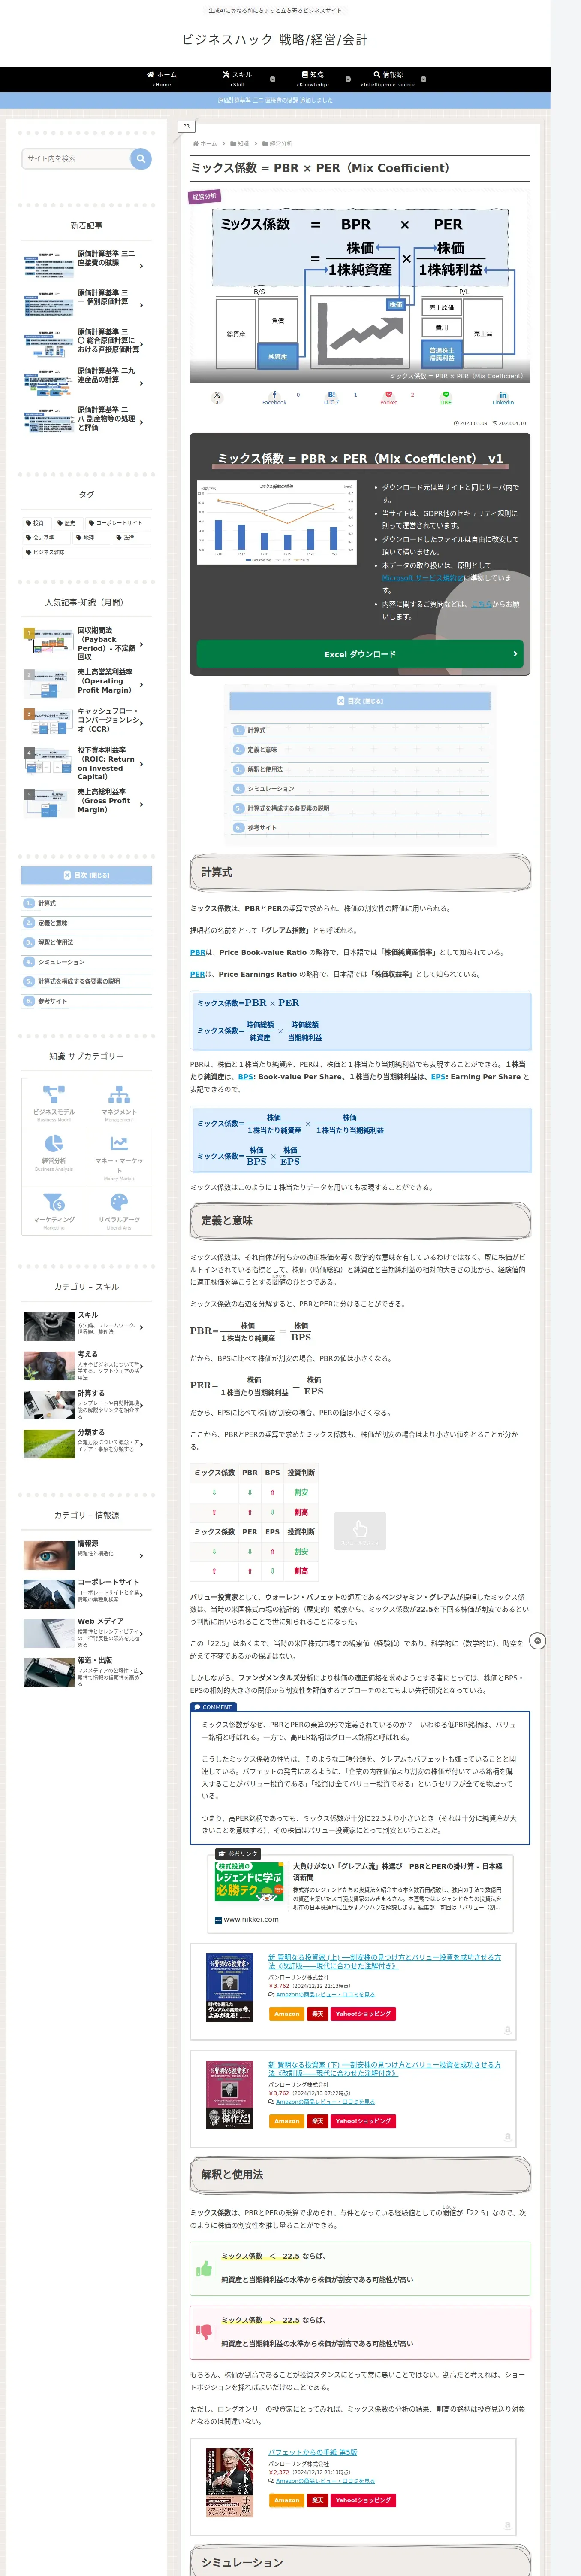Viewport: 581px width, 2576px height.
Task: Select the 歴史 tag
Action: coord(66,523)
